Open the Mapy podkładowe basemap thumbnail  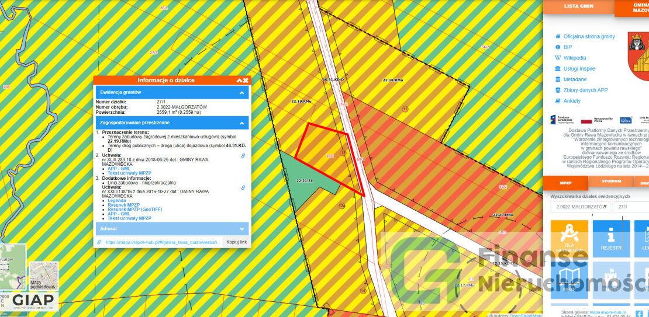44,276
